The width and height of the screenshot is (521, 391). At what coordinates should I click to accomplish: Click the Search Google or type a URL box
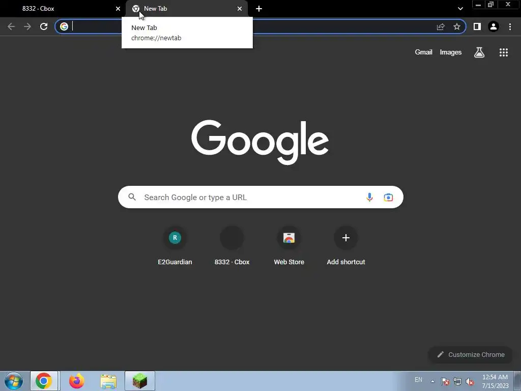point(260,197)
